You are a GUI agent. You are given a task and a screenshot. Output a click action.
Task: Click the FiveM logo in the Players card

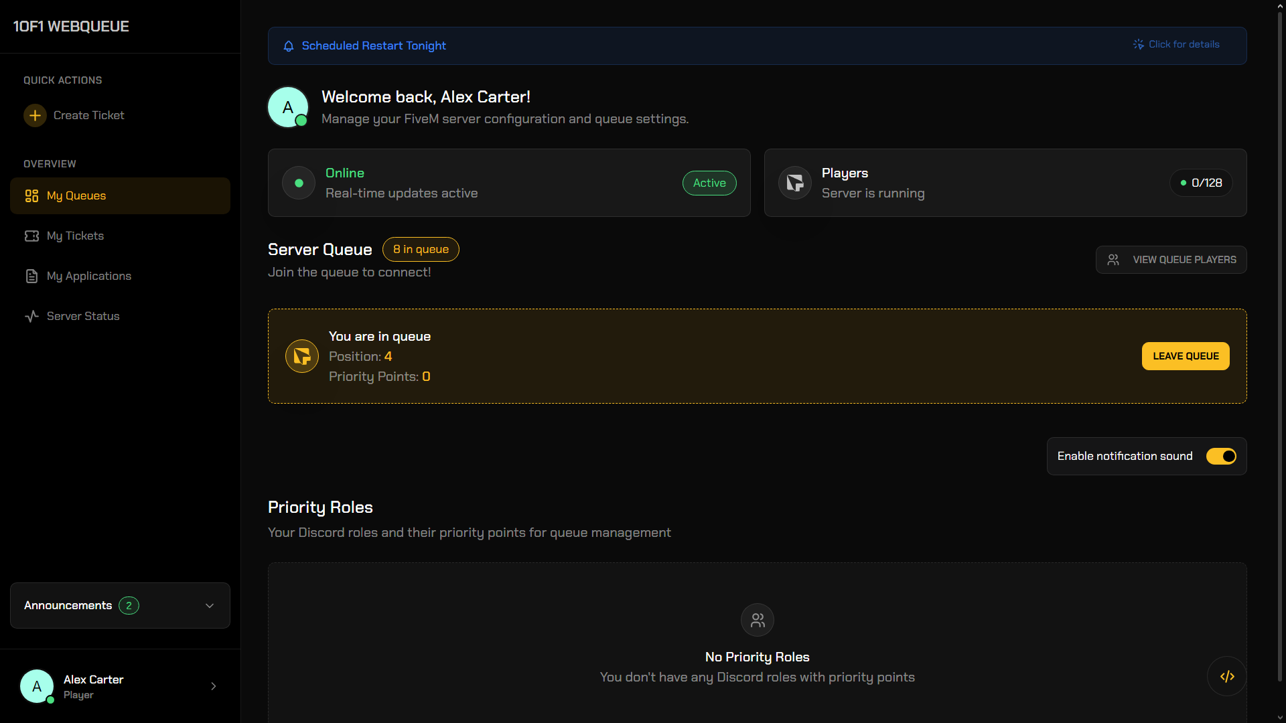(x=795, y=183)
